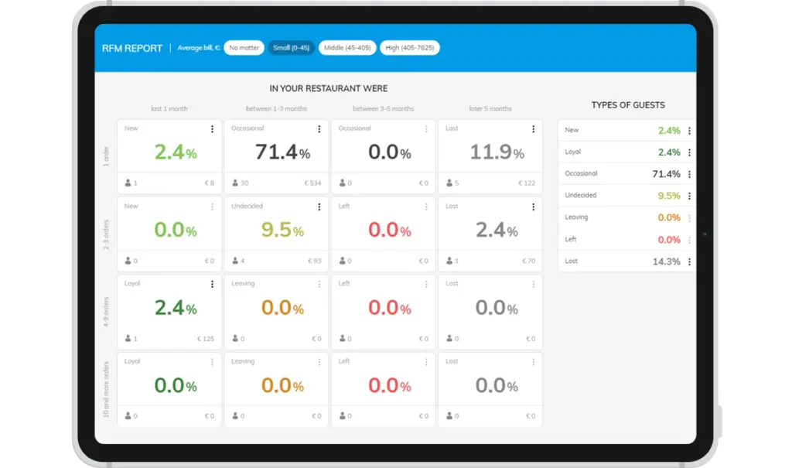Image resolution: width=792 pixels, height=468 pixels.
Task: Select the Middle (45-405) bill filter
Action: coord(347,48)
